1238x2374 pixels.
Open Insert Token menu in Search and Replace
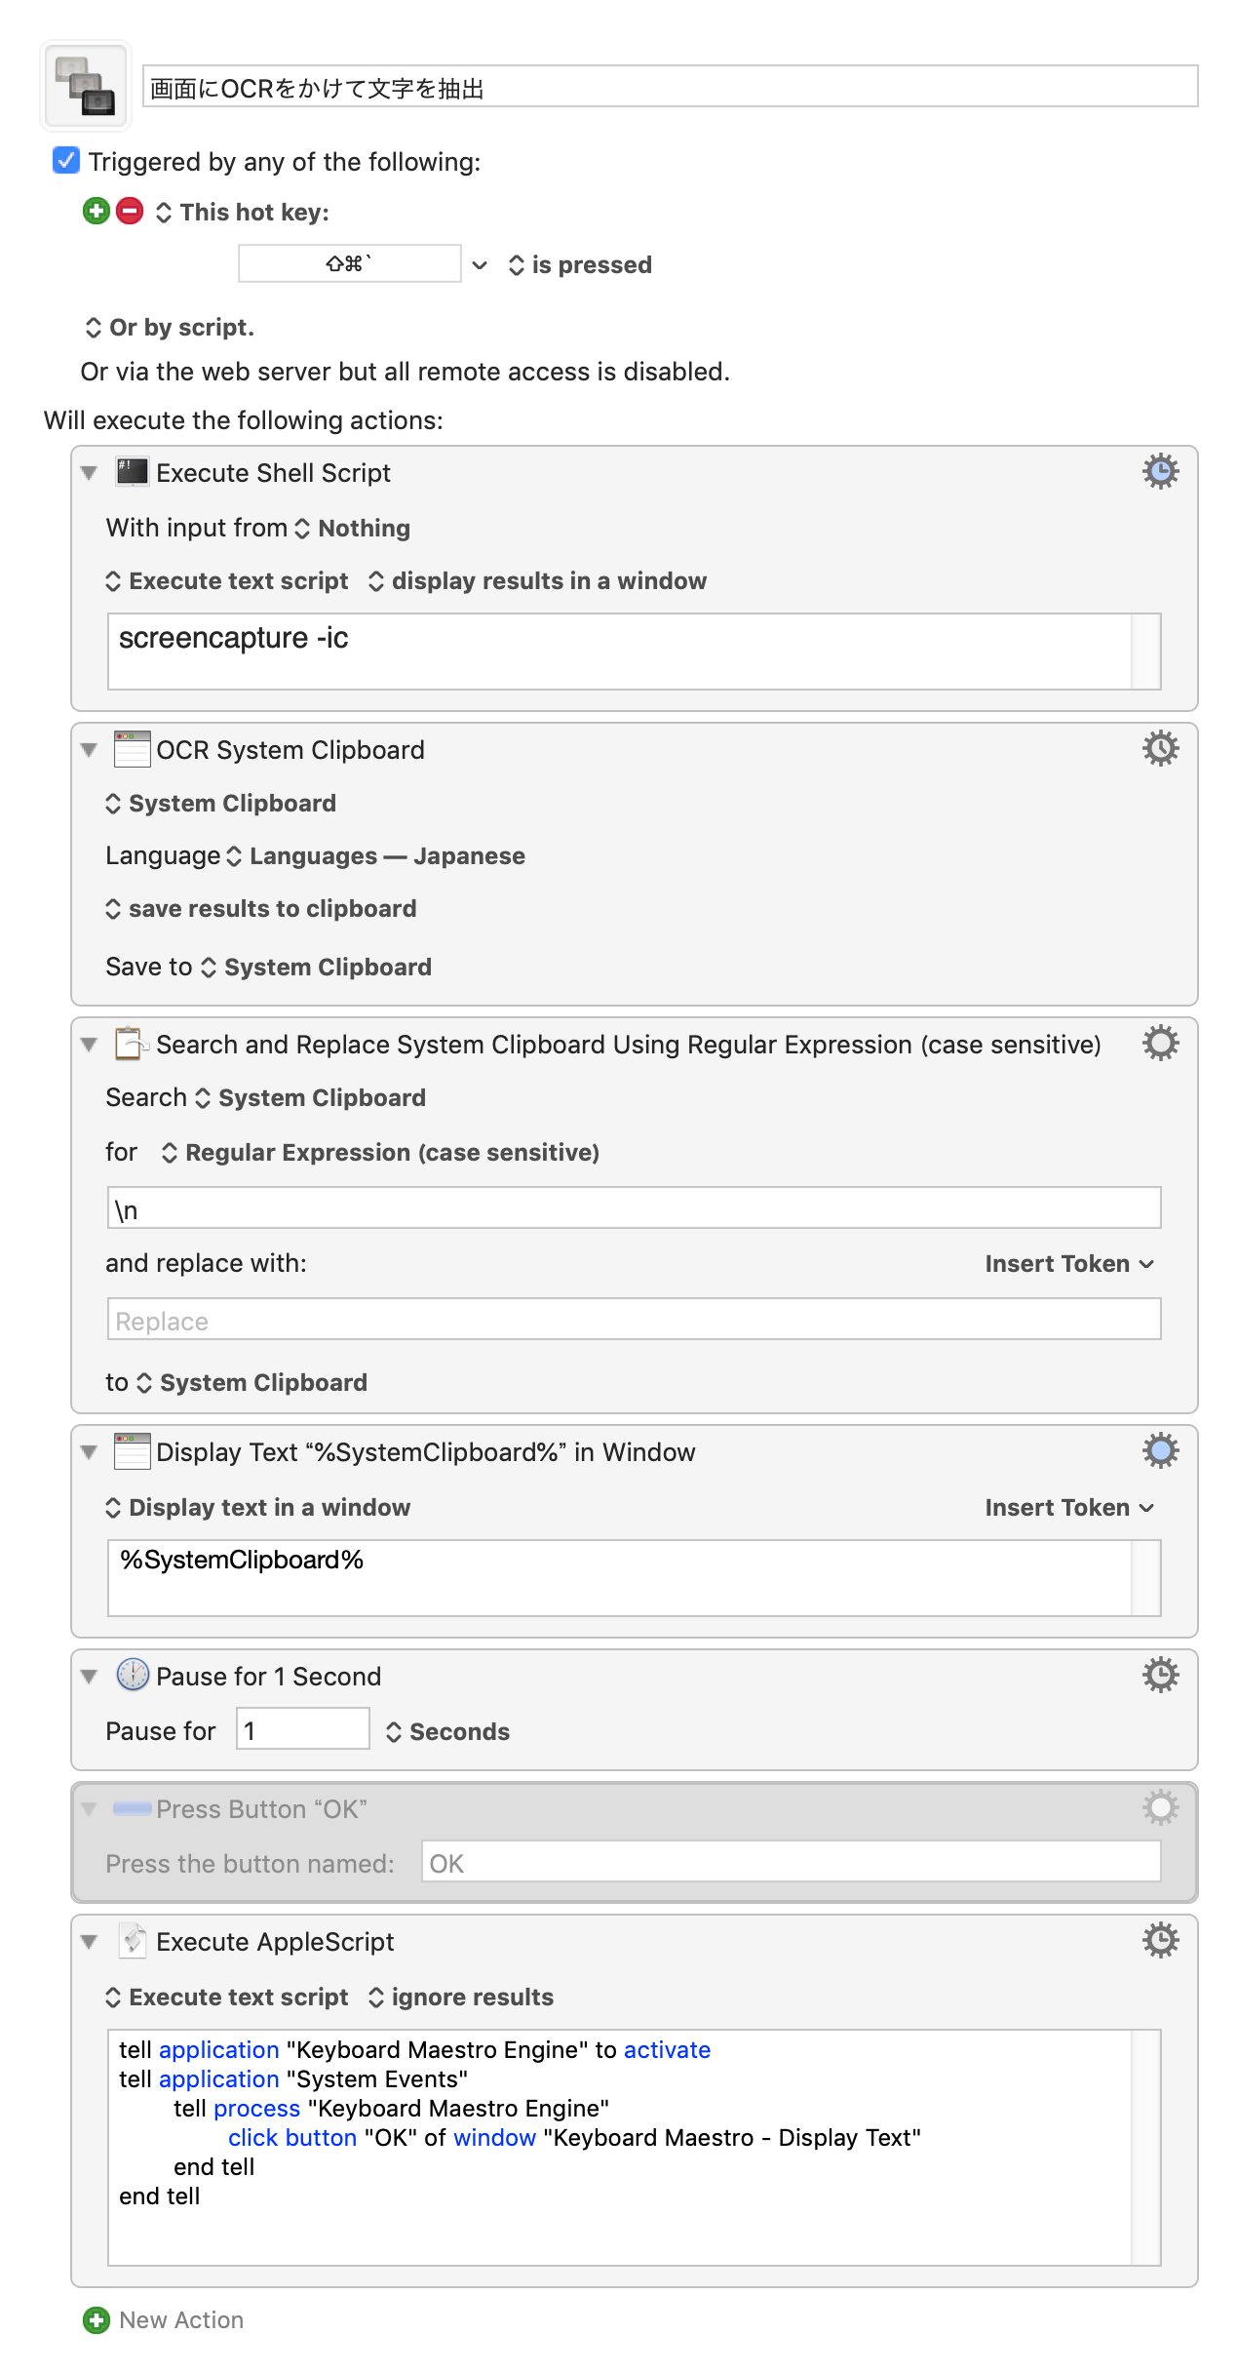(x=1069, y=1264)
